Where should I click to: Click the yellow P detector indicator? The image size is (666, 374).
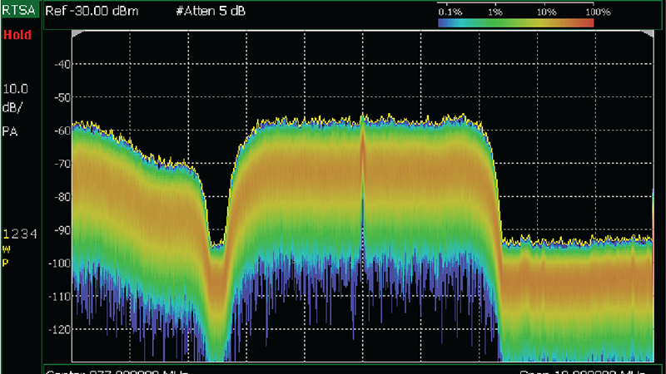point(7,261)
